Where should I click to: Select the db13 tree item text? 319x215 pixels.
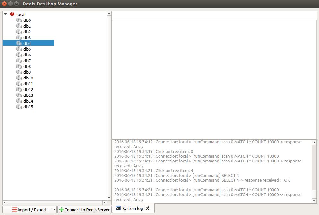tap(28, 95)
